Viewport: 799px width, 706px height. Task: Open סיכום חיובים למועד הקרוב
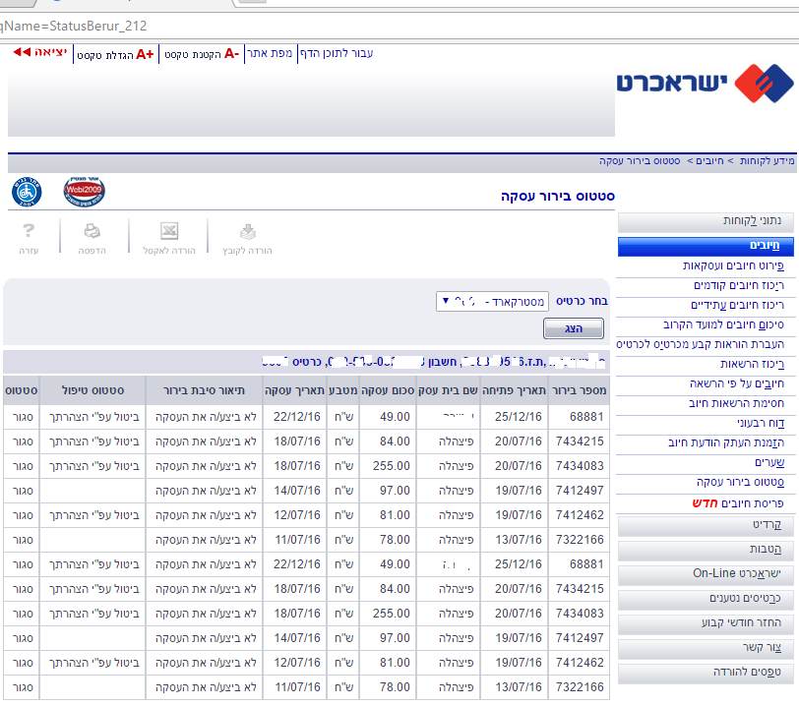(x=723, y=325)
